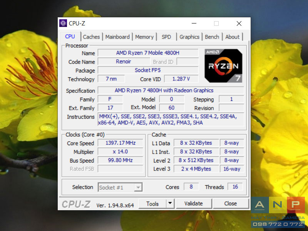Click the Core Speed value 1397.17 MHz
The height and width of the screenshot is (231, 308).
click(121, 143)
